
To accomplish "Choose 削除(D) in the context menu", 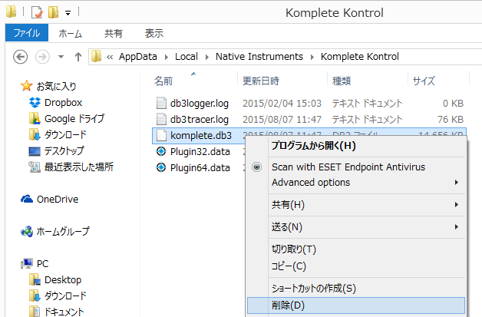I will [x=356, y=305].
